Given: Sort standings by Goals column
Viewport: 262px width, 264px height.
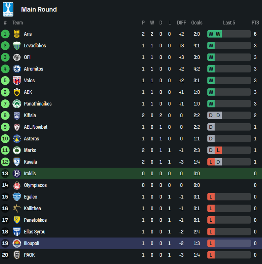Looking at the screenshot, I should (197, 23).
